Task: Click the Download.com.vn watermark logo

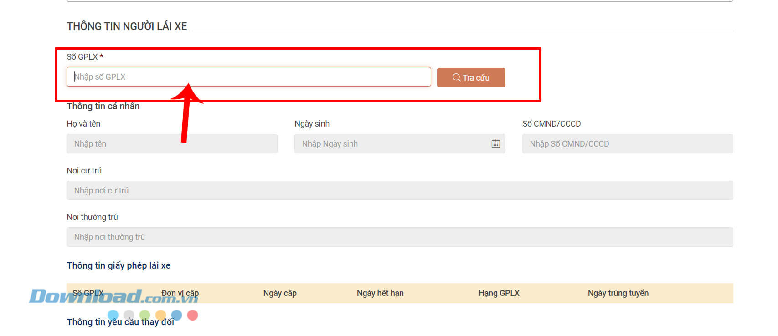Action: [x=114, y=297]
